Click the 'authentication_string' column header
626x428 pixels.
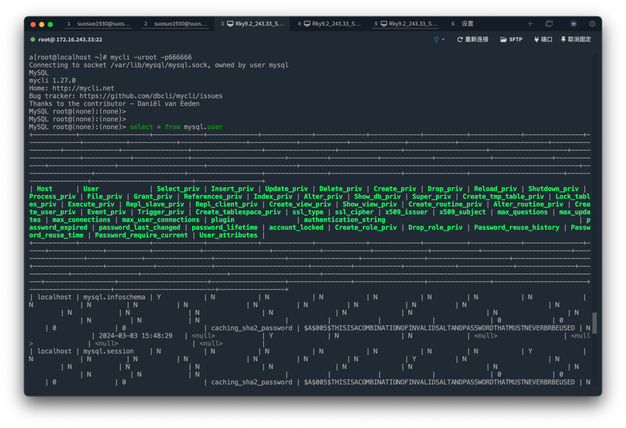pos(344,220)
